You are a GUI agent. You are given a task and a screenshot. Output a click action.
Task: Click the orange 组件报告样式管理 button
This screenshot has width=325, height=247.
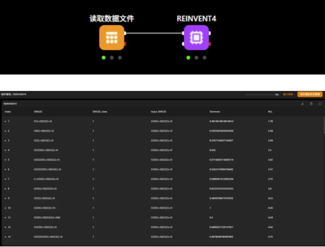point(310,94)
